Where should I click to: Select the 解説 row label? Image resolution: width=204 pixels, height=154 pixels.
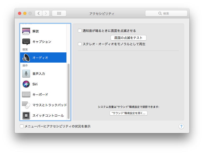36,31
